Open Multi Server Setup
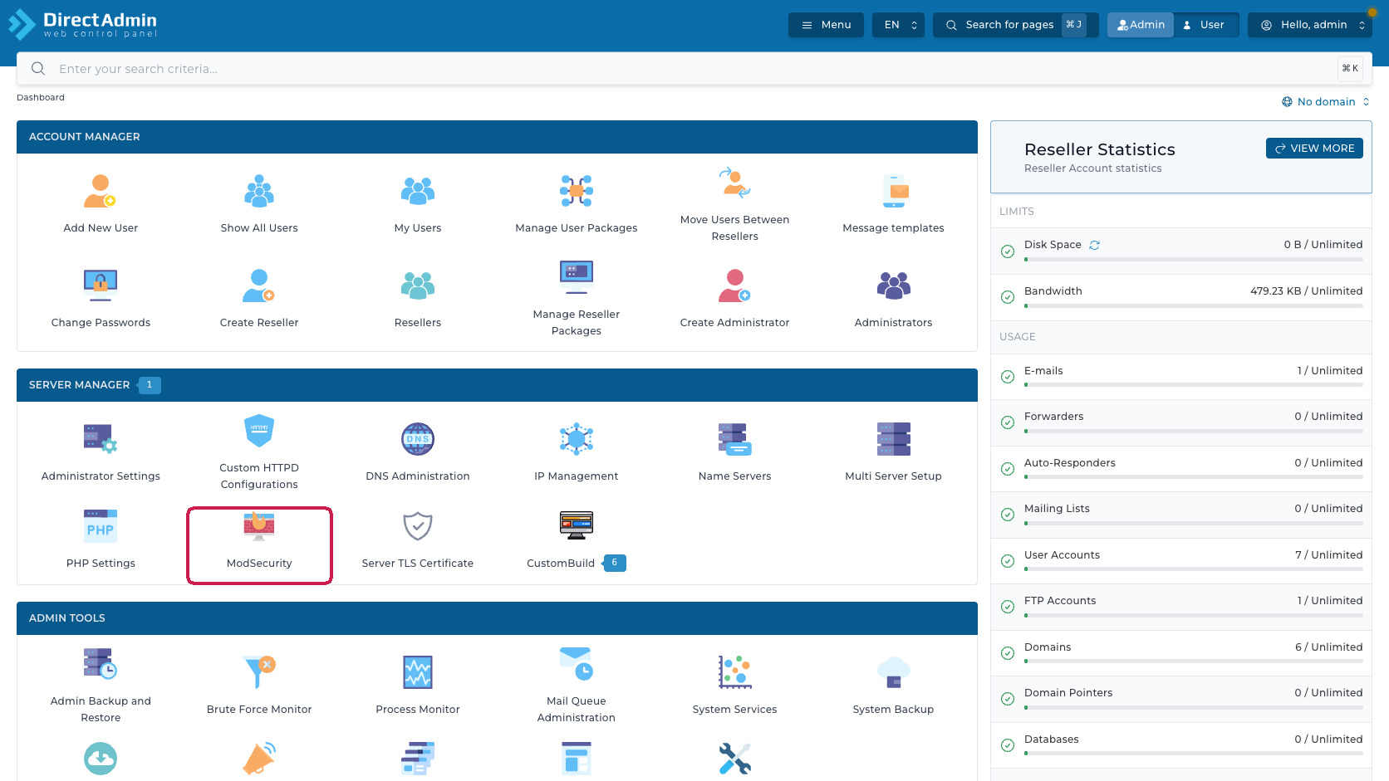This screenshot has width=1389, height=781. pos(894,453)
